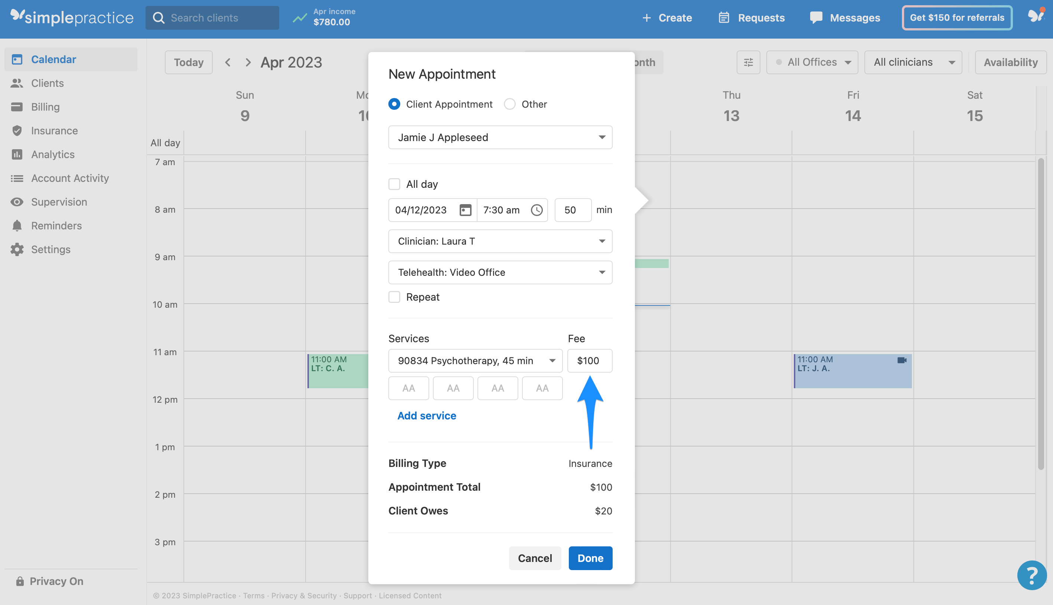Viewport: 1053px width, 605px height.
Task: Go to previous week arrow
Action: click(228, 62)
